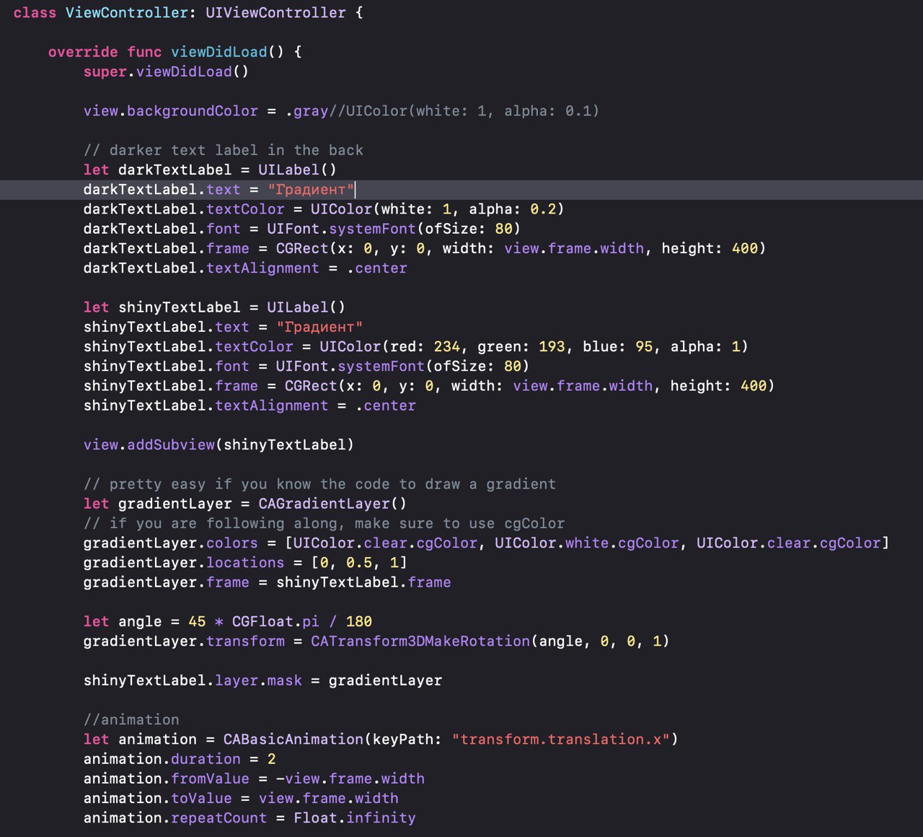Viewport: 923px width, 837px height.
Task: Click the 'darkTextLabel.font' line
Action: (302, 229)
